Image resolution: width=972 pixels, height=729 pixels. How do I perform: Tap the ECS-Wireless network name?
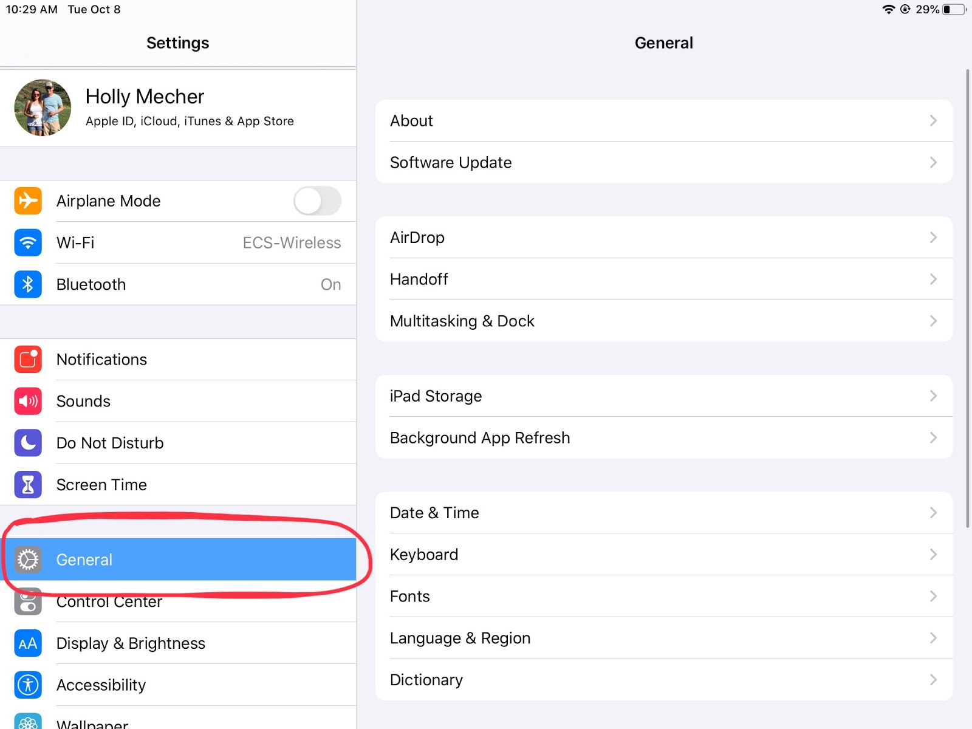[292, 243]
